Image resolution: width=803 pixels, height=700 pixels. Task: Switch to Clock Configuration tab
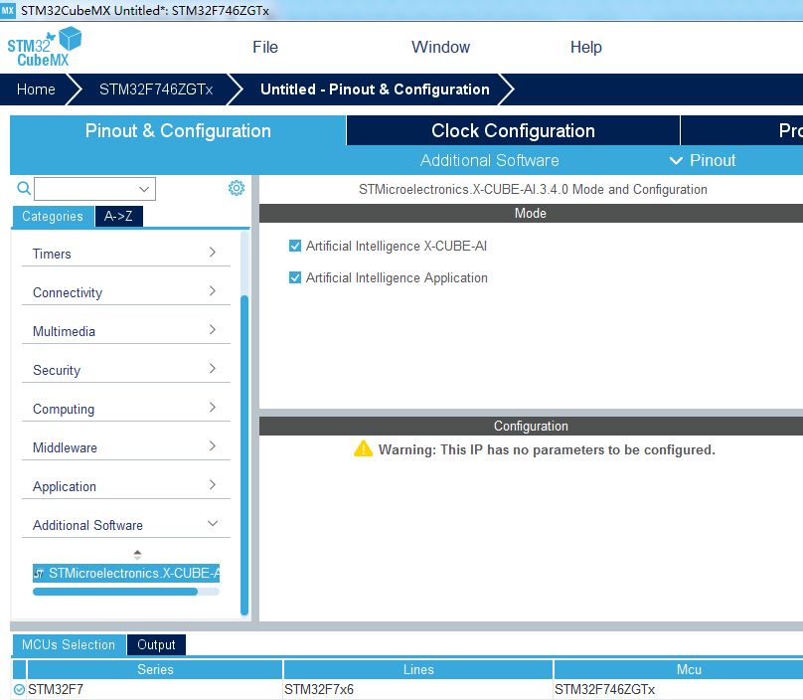[x=513, y=130]
